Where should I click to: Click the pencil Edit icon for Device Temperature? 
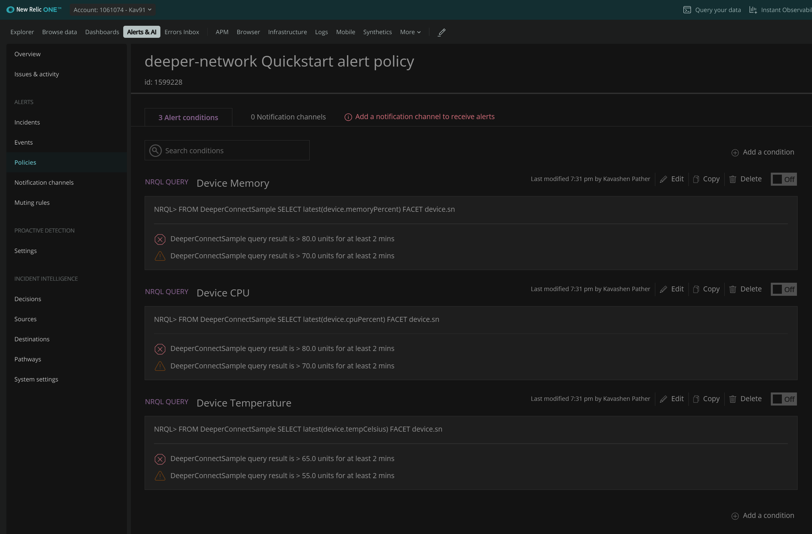(663, 399)
